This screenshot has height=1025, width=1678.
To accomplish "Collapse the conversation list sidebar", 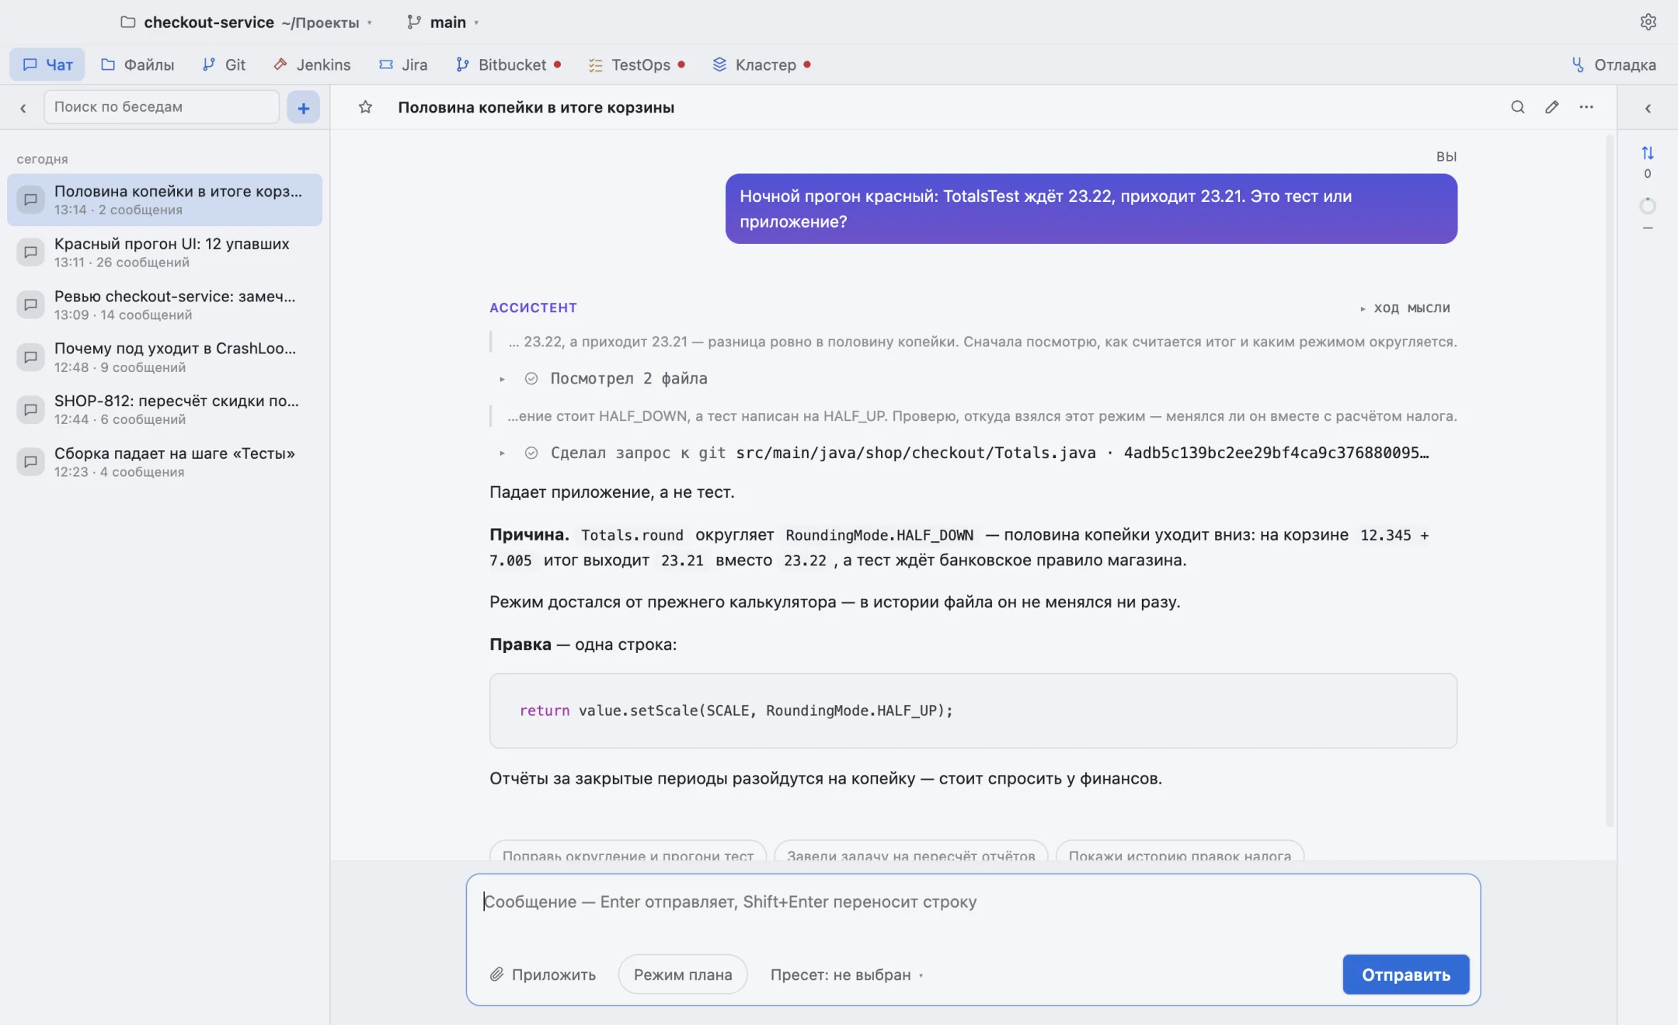I will (x=23, y=108).
